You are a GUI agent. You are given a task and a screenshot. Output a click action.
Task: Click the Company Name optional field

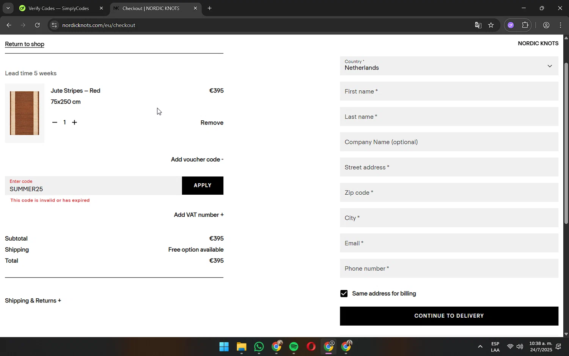[449, 142]
